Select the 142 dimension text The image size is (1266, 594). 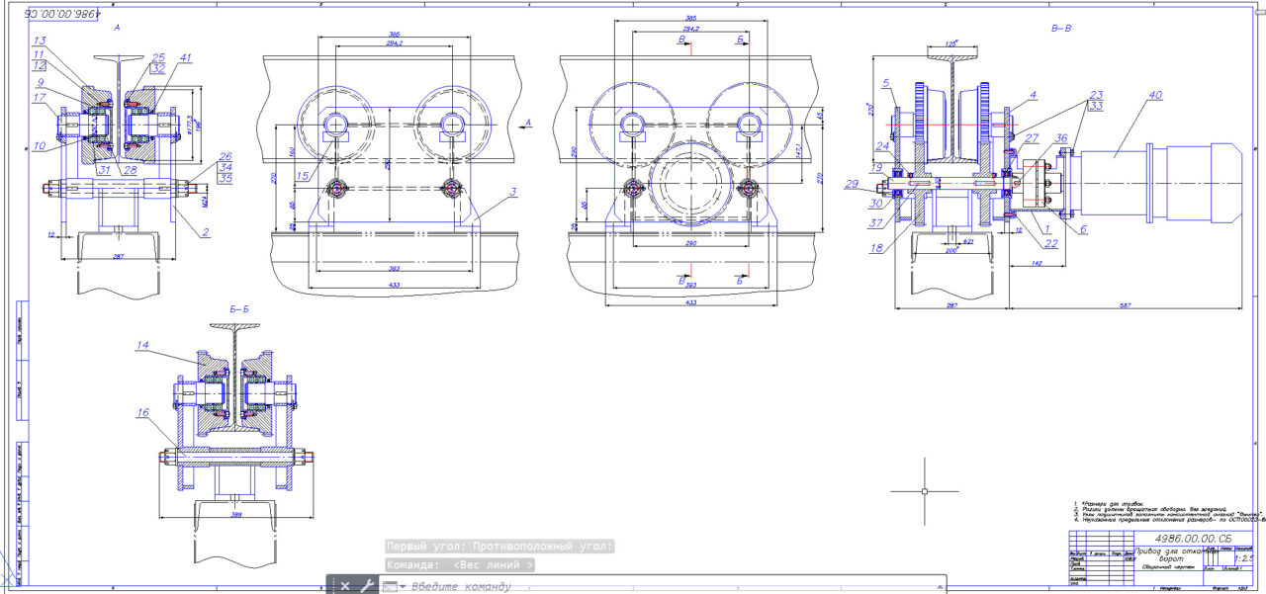pyautogui.click(x=1036, y=264)
